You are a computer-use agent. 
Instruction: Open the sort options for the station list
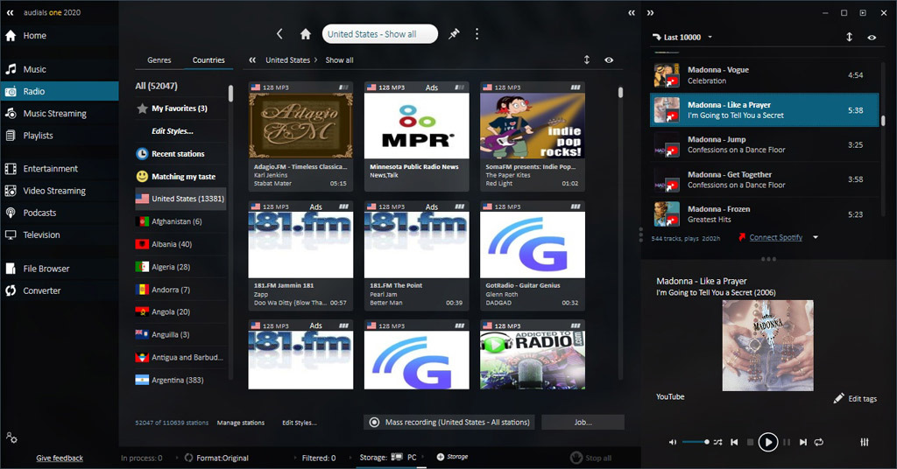tap(586, 59)
